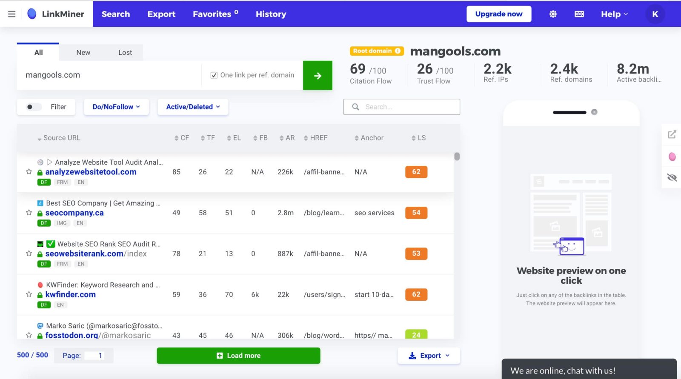Viewport: 681px width, 379px height.
Task: Expand the Help menu
Action: tap(614, 14)
